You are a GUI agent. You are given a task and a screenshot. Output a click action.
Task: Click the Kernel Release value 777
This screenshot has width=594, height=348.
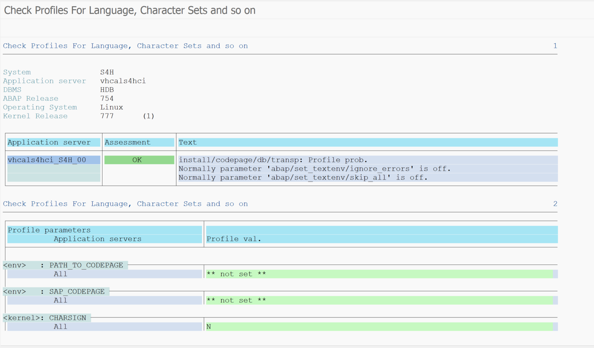107,116
